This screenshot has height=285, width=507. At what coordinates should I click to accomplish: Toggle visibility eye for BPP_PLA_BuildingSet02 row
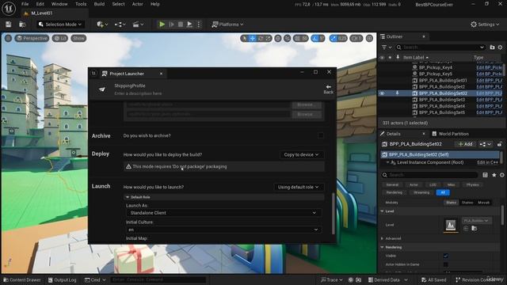pyautogui.click(x=382, y=93)
